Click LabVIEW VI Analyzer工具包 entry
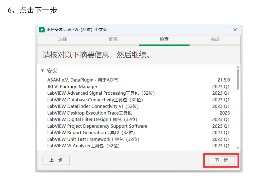This screenshot has width=260, height=176. pos(138,146)
